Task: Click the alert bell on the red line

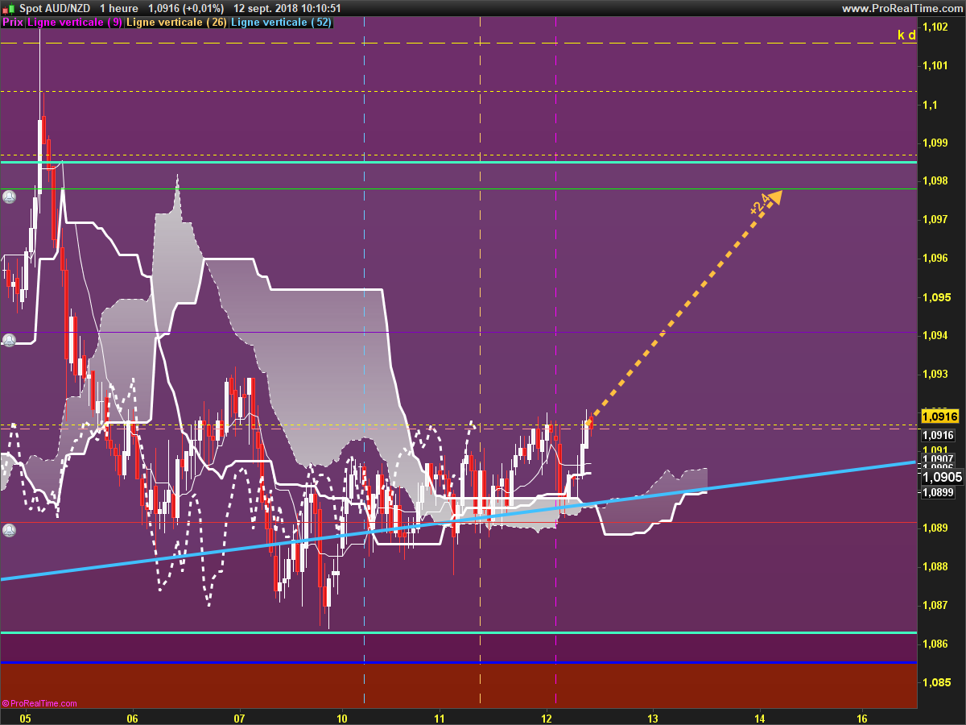Action: click(x=9, y=530)
